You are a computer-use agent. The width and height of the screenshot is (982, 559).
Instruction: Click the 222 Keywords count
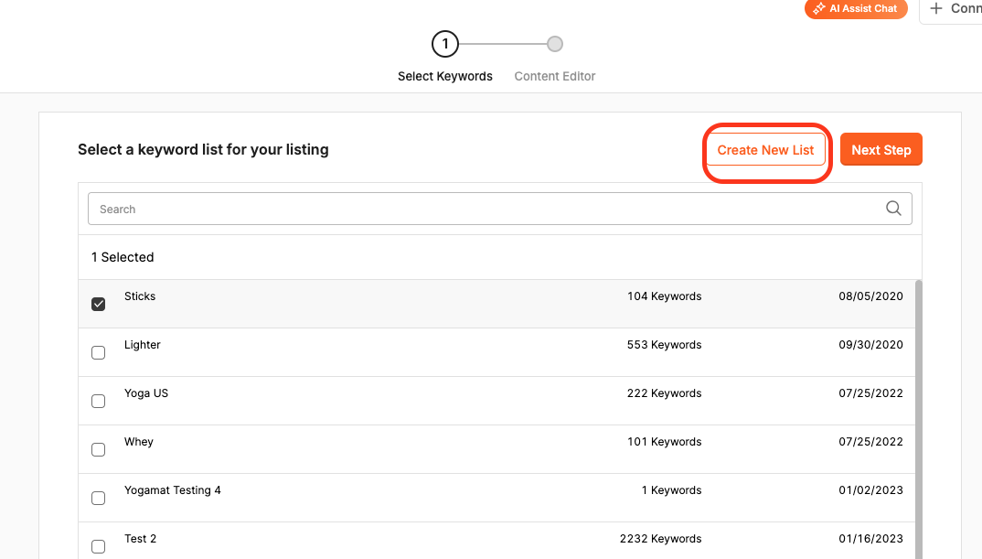(x=665, y=392)
